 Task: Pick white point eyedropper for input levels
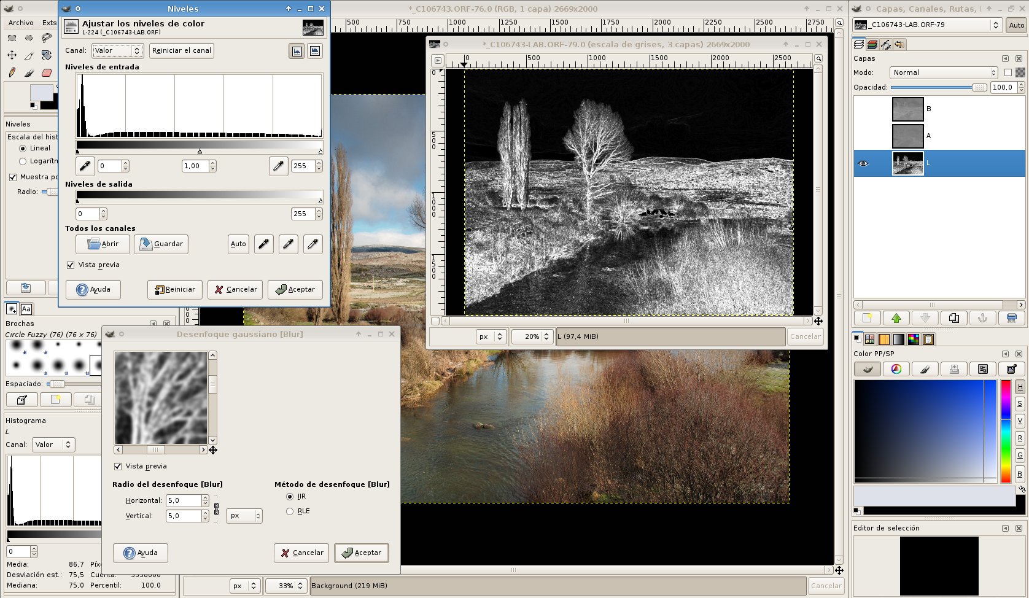278,166
